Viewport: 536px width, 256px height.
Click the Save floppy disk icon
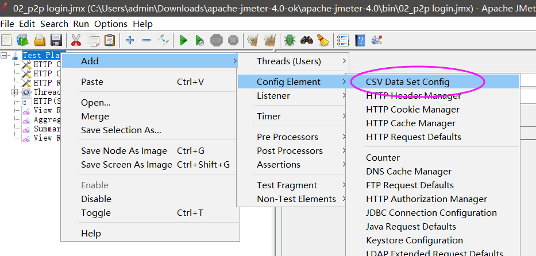(56, 40)
